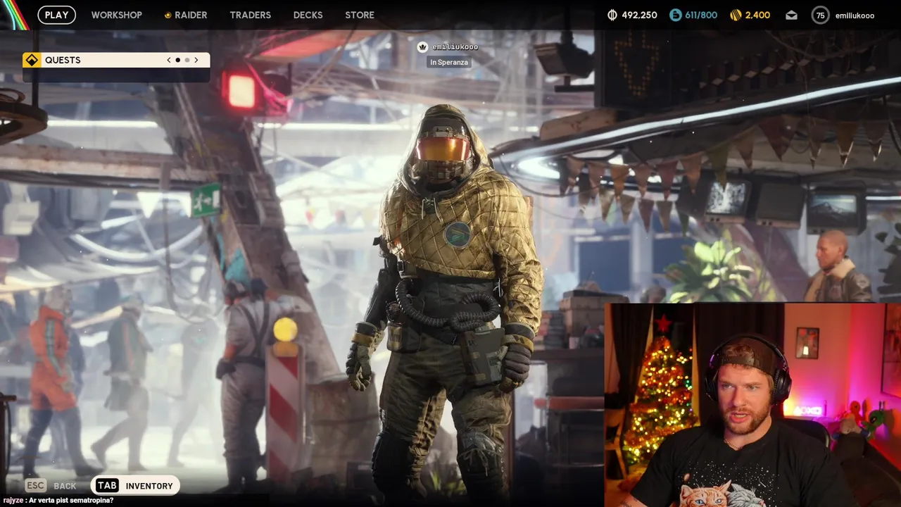Click the yellow Quests diamond icon
This screenshot has height=507, width=901.
32,60
